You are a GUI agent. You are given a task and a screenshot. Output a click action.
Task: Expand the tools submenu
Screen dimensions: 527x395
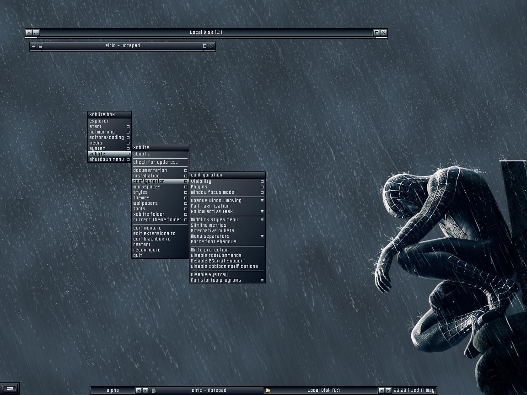click(160, 209)
